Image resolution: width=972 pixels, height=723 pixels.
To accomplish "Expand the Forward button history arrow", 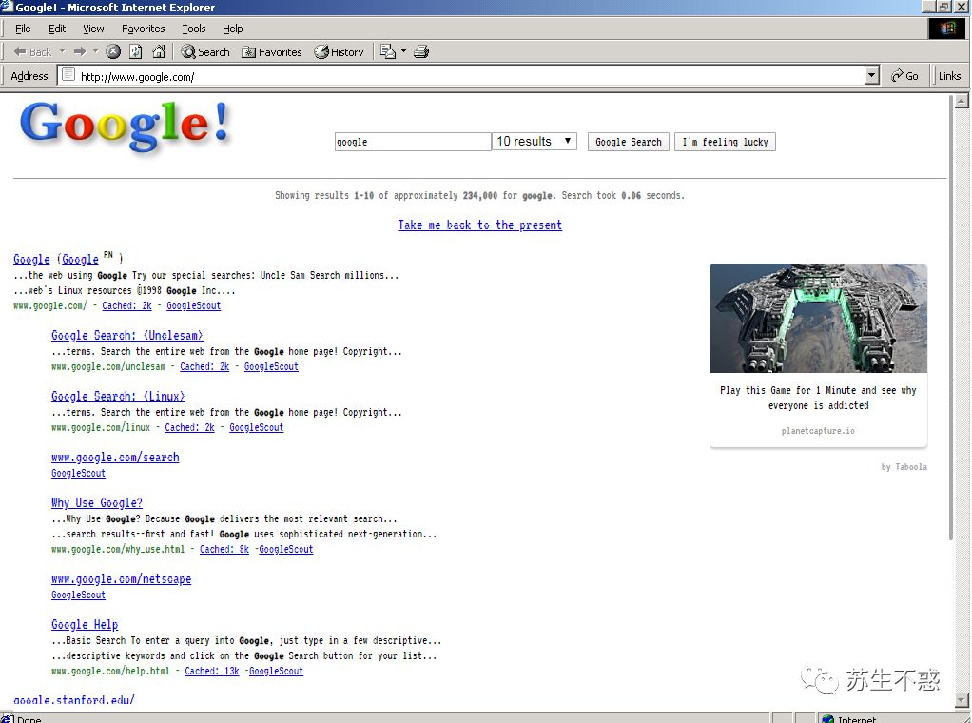I will 95,52.
